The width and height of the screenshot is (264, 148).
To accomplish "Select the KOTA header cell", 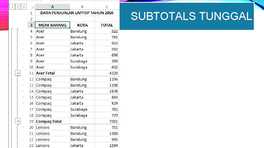I will (82, 25).
